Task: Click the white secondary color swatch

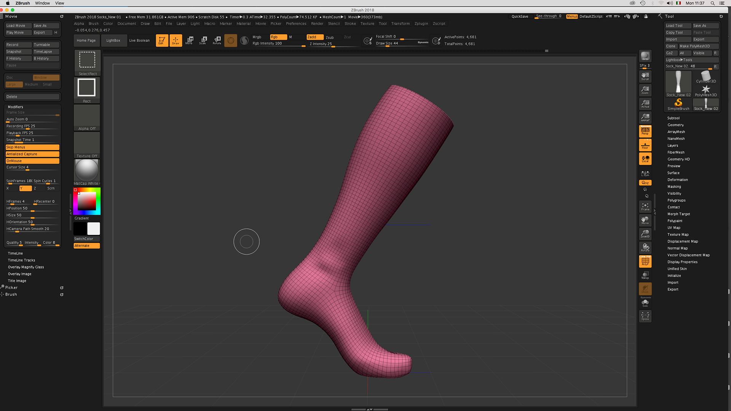Action: click(x=93, y=229)
